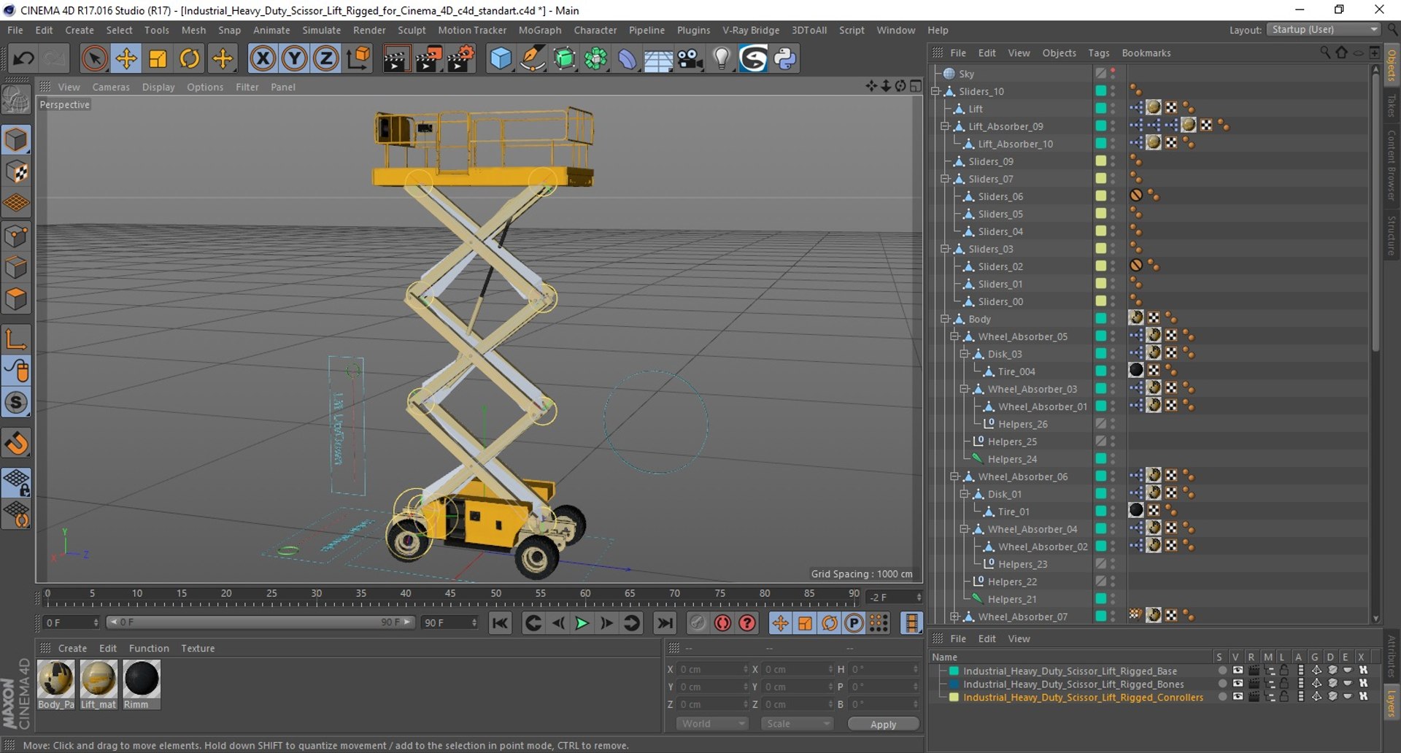Image resolution: width=1401 pixels, height=753 pixels.
Task: Toggle Y axis lock icon
Action: click(x=294, y=58)
